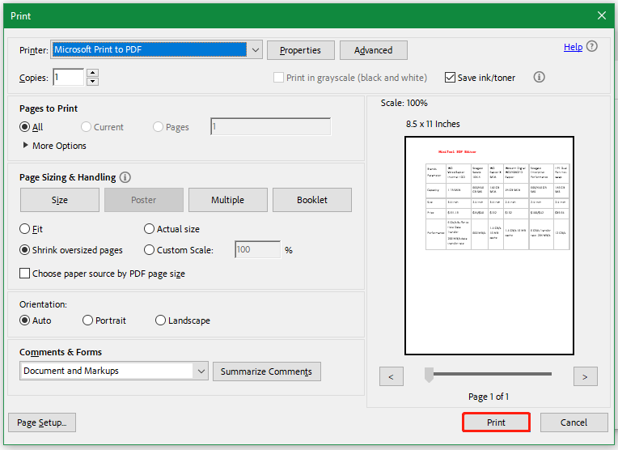Viewport: 618px width, 450px height.
Task: Click the Print button
Action: pos(496,422)
